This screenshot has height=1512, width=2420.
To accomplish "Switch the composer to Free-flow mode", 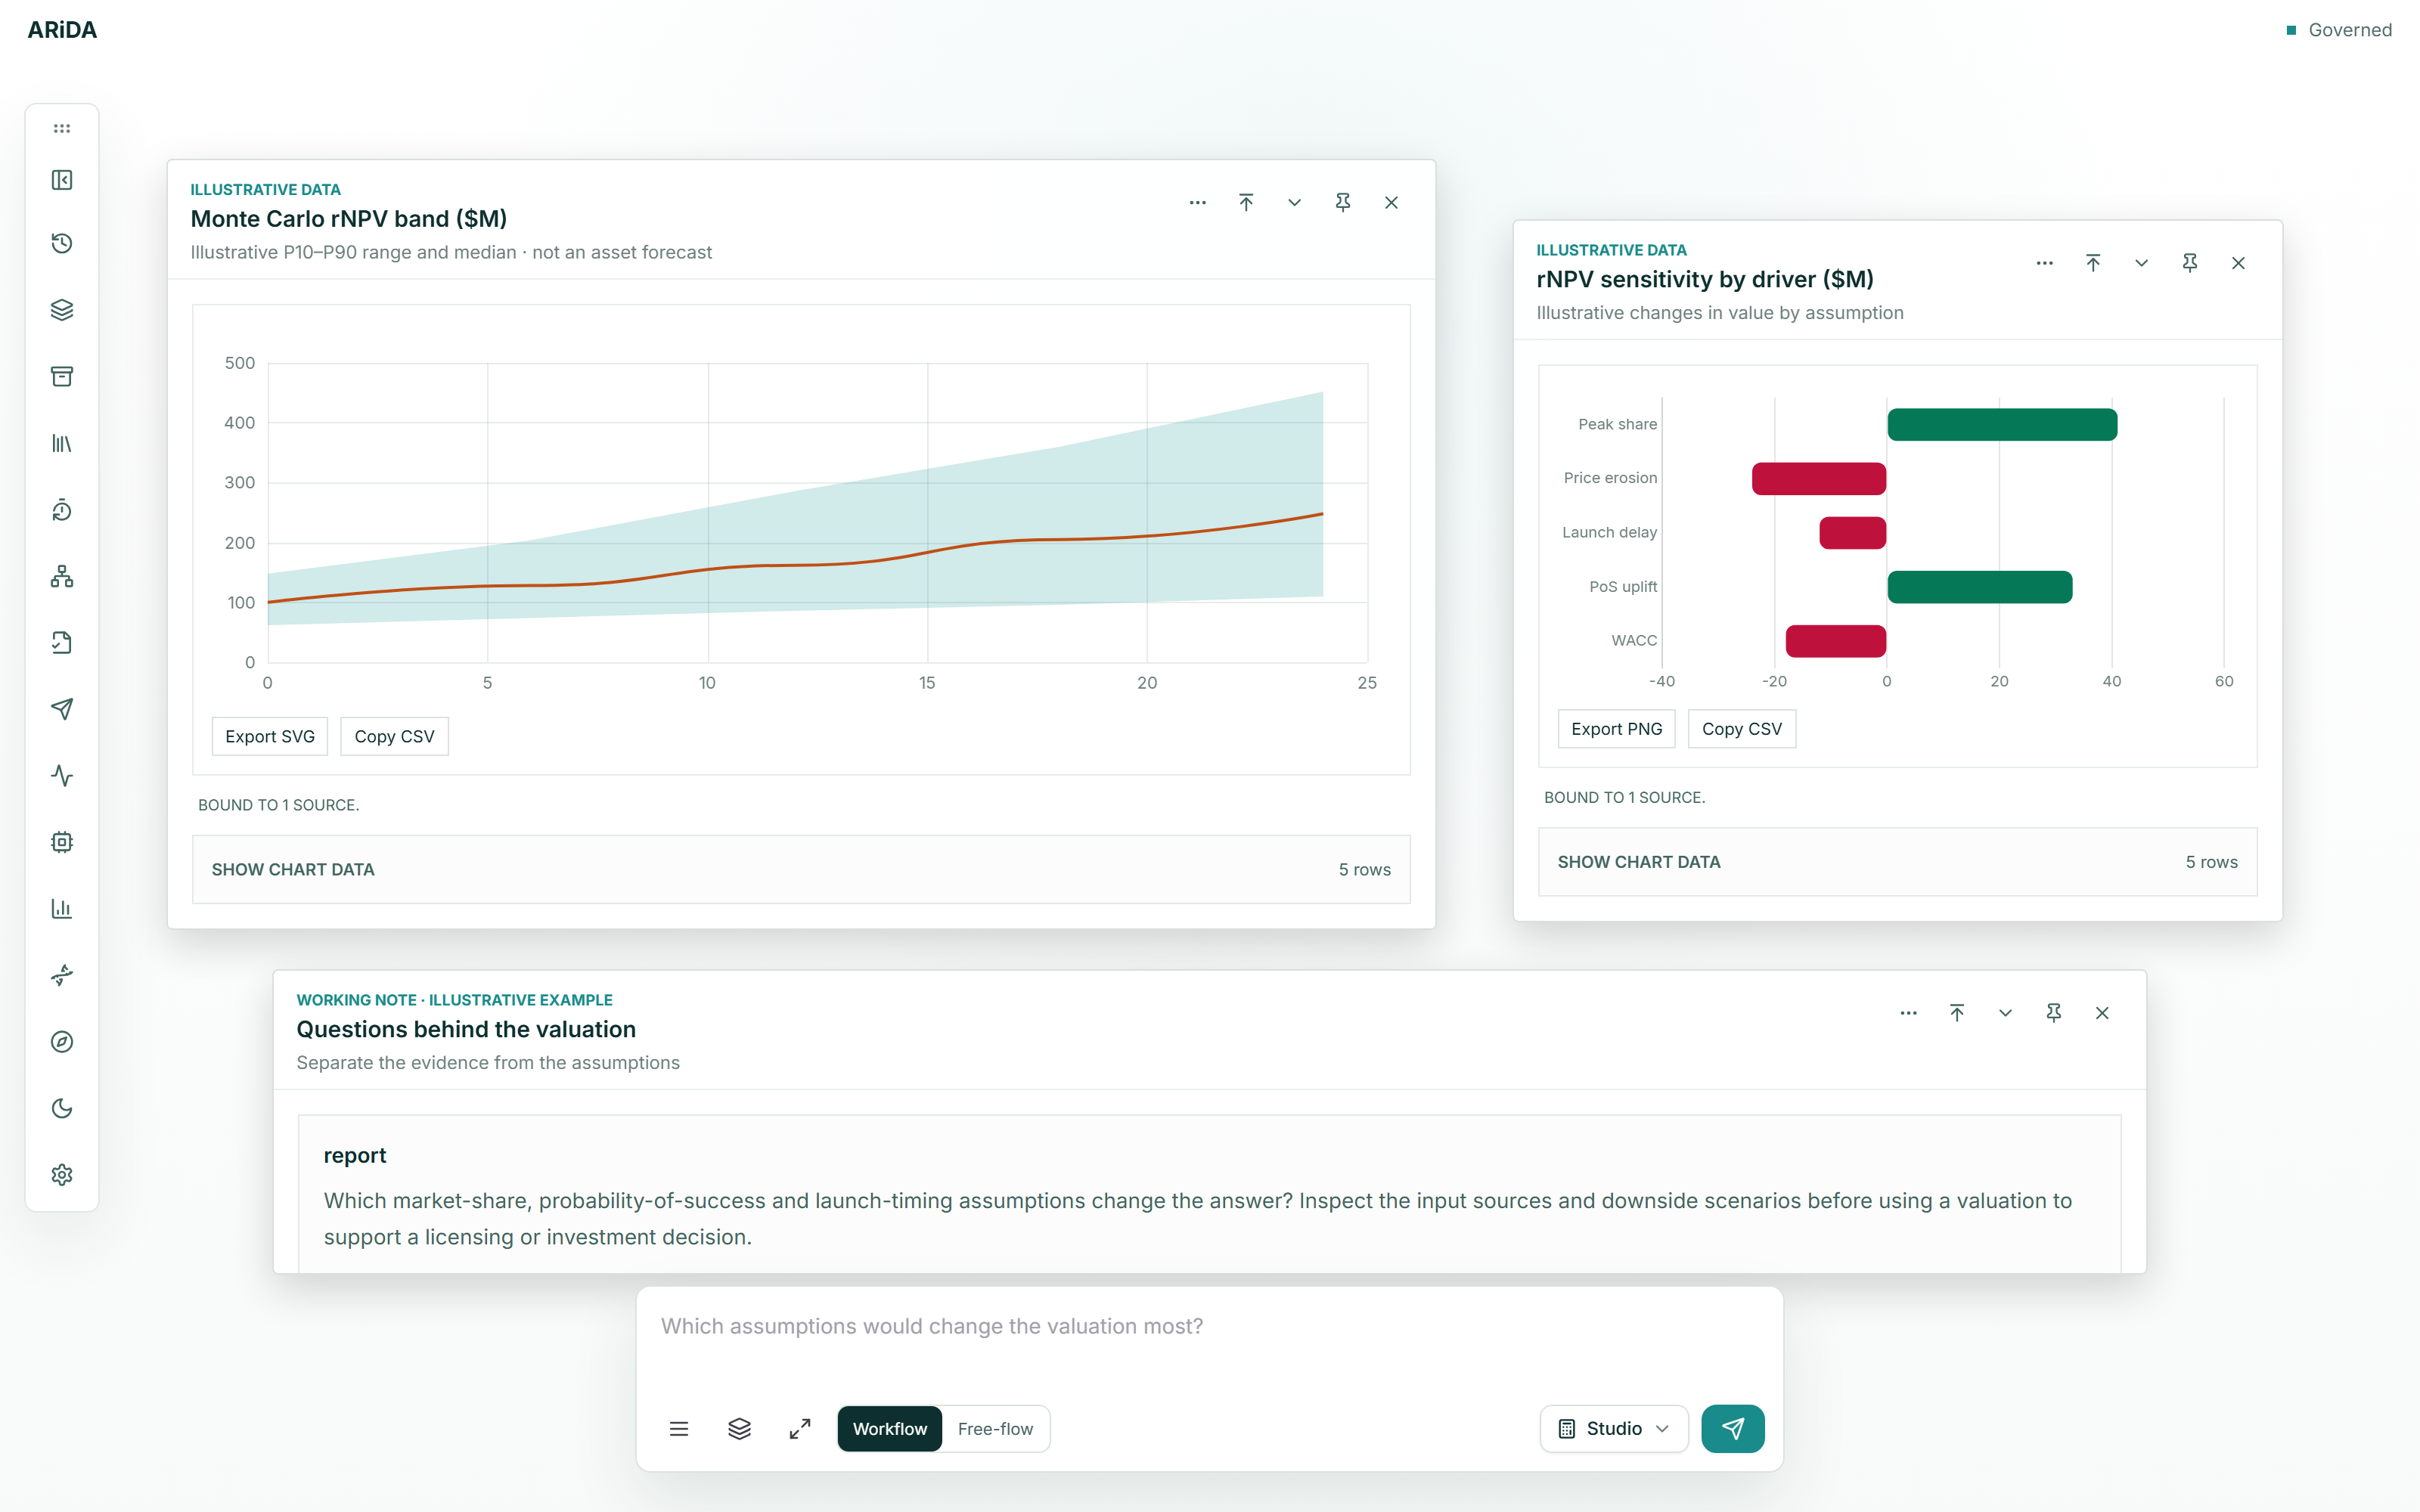I will pyautogui.click(x=995, y=1429).
